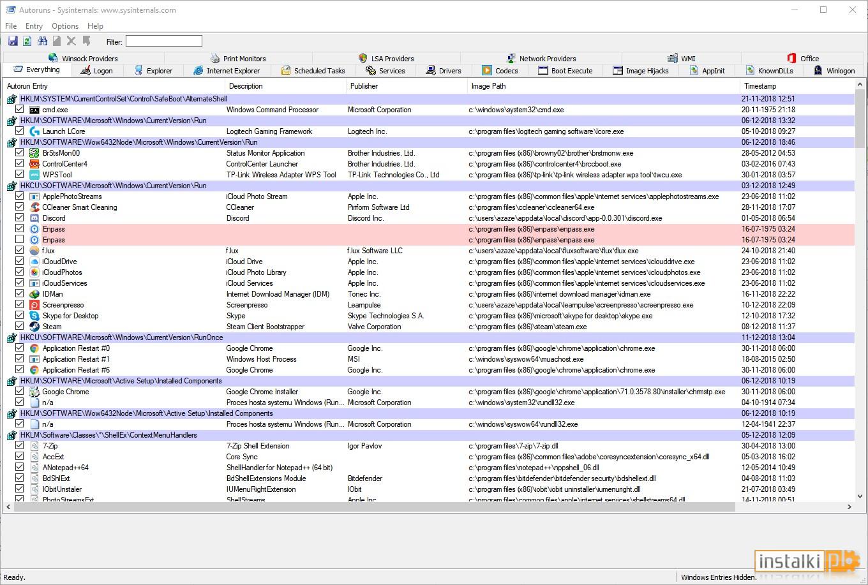Image resolution: width=868 pixels, height=585 pixels.
Task: Click the Steam entry icon
Action: (x=34, y=327)
